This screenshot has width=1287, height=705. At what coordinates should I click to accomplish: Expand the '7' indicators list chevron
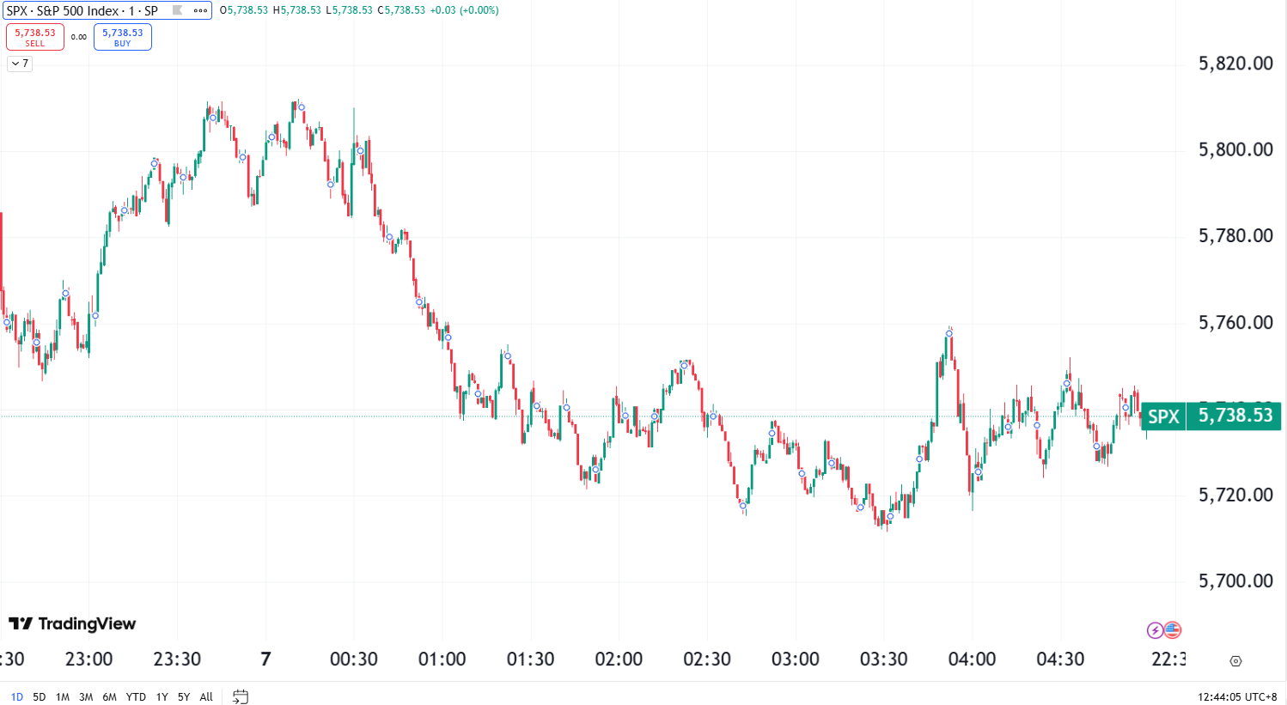(x=18, y=64)
